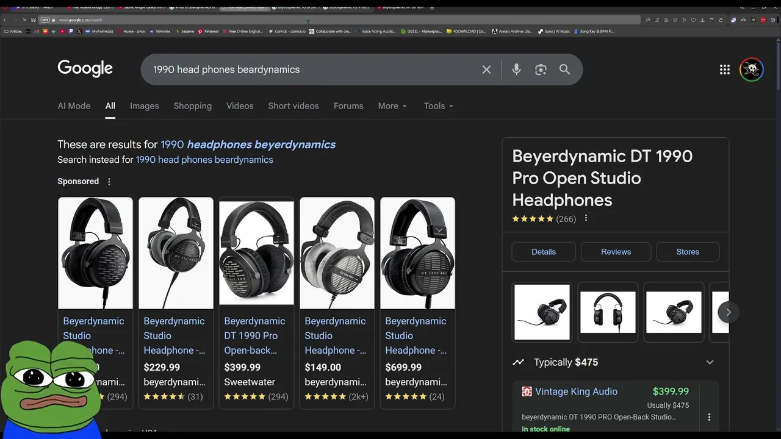Open the Anna's Archive bookmark
Viewport: 781px width, 439px height.
(x=513, y=31)
